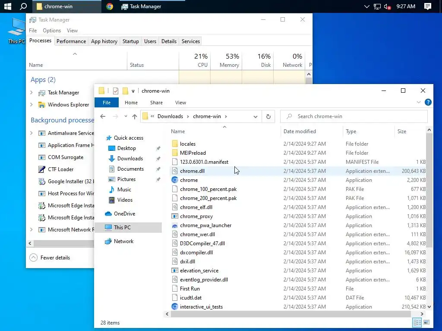
Task: Open Customize Quick Access Toolbar dropdown
Action: pos(133,91)
